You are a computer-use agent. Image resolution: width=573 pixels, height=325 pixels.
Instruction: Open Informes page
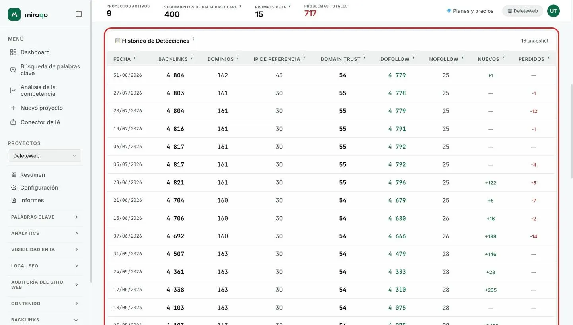tap(32, 200)
